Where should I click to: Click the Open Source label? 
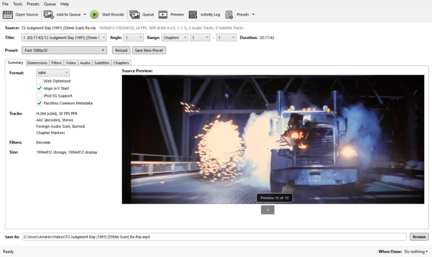click(27, 15)
